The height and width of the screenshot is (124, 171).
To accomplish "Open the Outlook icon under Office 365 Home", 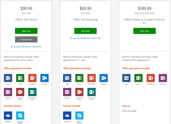I will tap(45, 78).
